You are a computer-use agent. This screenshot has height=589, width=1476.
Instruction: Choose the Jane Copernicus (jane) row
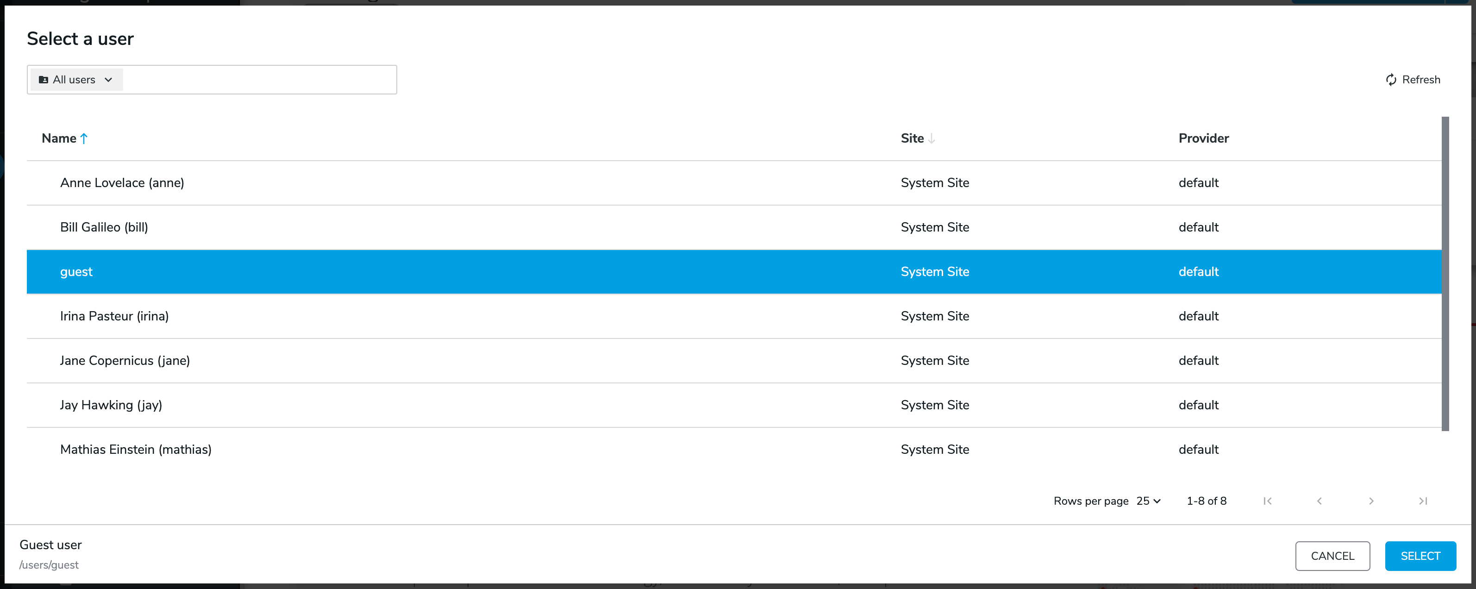coord(125,360)
